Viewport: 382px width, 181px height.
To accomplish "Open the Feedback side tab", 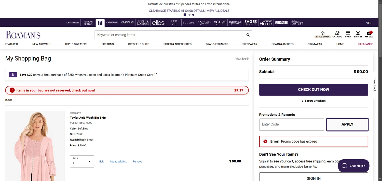I will point(375,85).
